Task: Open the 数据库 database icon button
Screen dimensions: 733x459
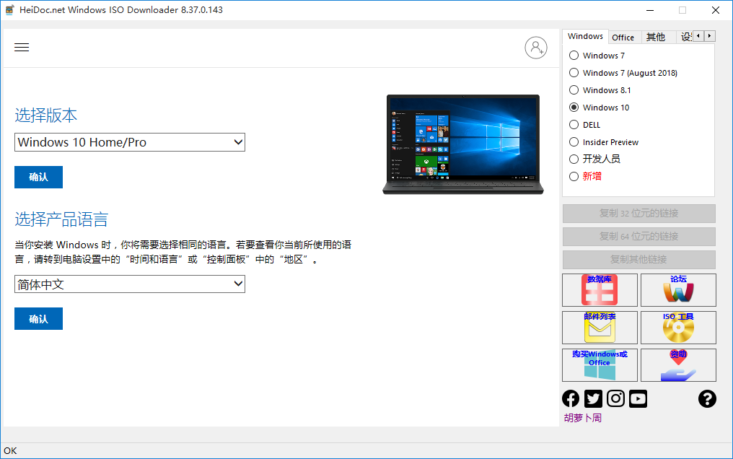Action: [600, 290]
